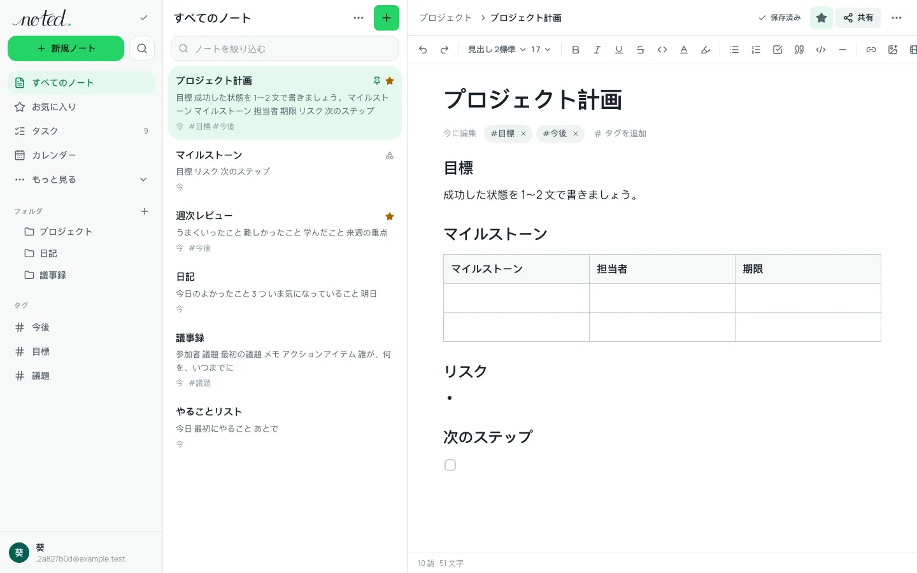Click the green plus button above note list

(387, 18)
